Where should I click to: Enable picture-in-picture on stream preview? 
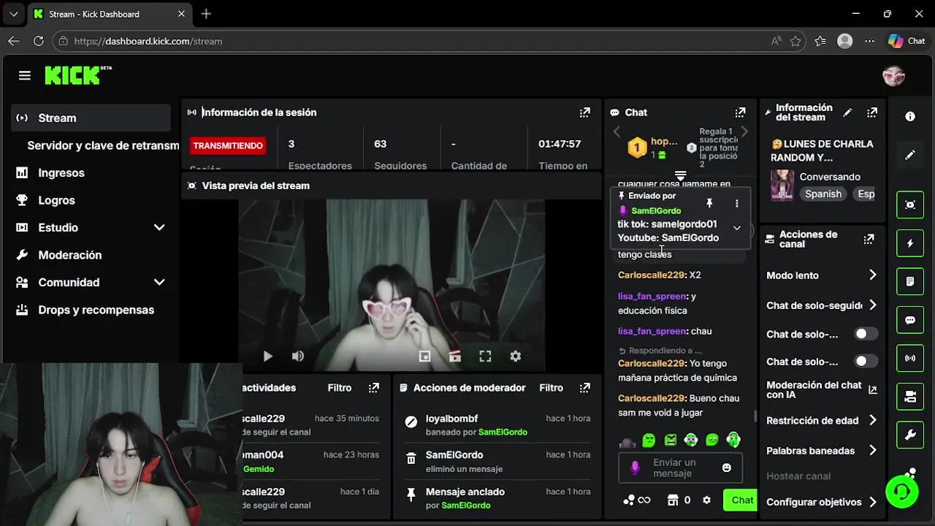424,357
